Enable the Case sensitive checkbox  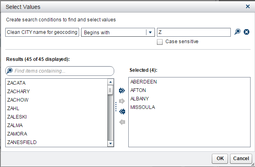[x=160, y=42]
